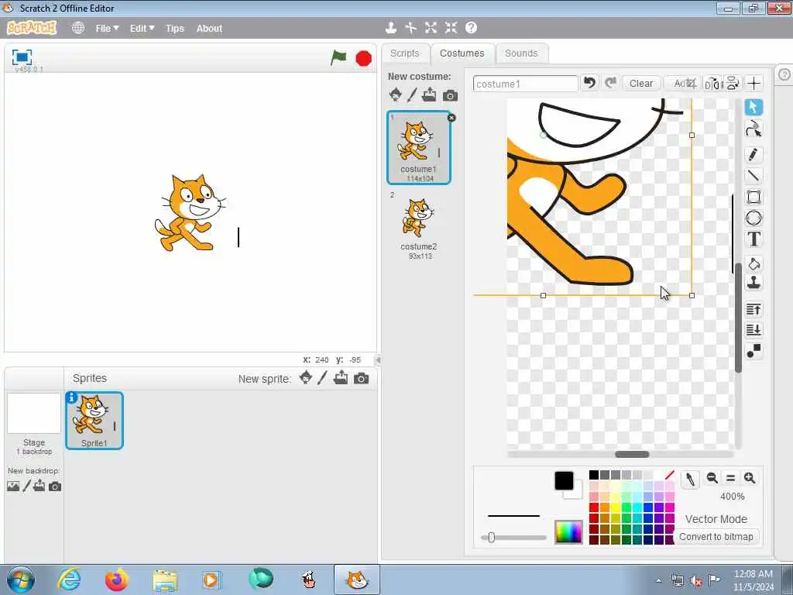The height and width of the screenshot is (595, 793).
Task: Click the toolbar Grow icon
Action: 431,28
